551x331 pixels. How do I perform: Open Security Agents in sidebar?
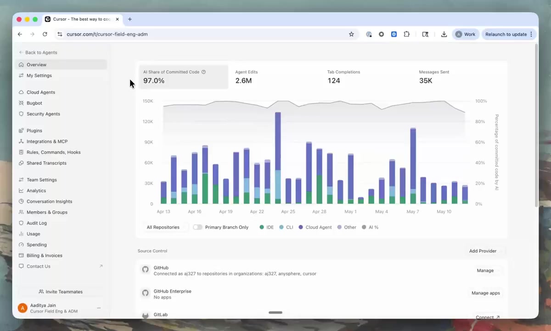[x=62, y=114]
